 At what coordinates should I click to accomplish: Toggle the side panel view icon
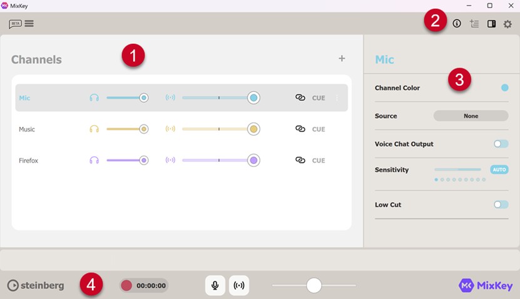point(491,24)
